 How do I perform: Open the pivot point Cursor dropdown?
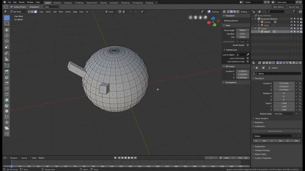tap(111, 11)
